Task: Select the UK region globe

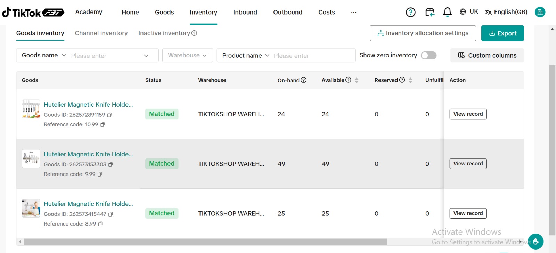Action: coord(469,11)
